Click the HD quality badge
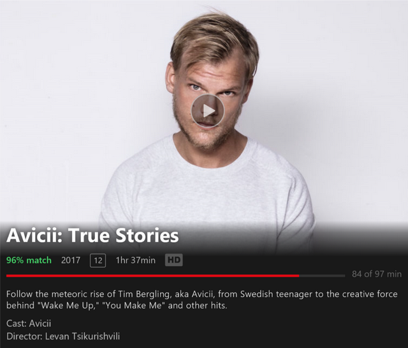The height and width of the screenshot is (348, 408). click(x=174, y=260)
